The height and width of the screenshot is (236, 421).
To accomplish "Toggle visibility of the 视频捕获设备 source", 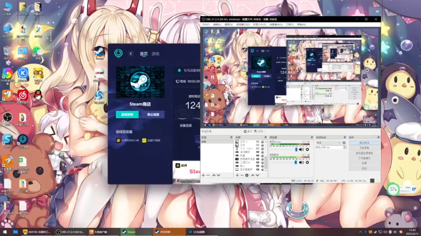I will 257,159.
